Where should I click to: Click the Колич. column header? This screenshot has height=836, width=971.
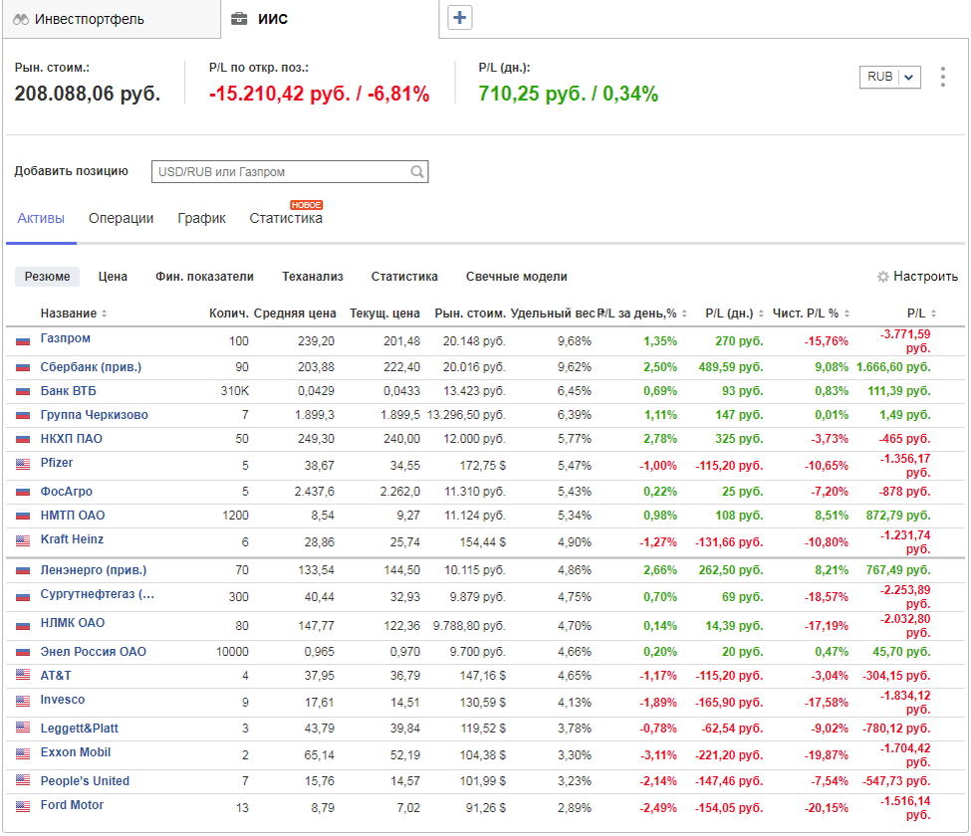[x=228, y=313]
